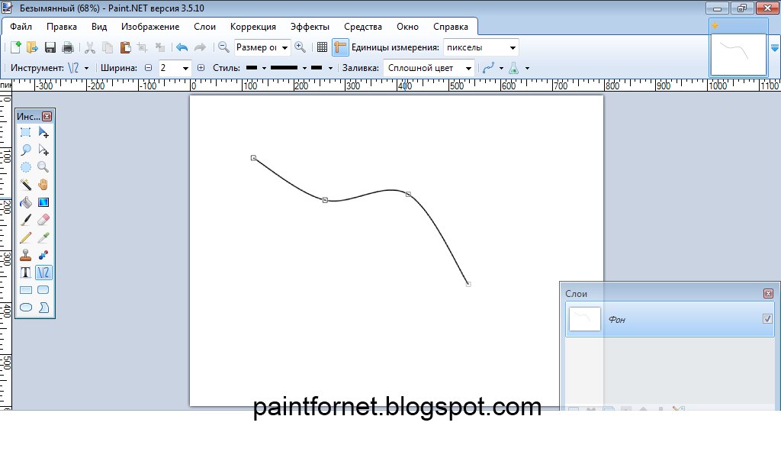Select the Eraser tool
781x458 pixels.
point(43,219)
